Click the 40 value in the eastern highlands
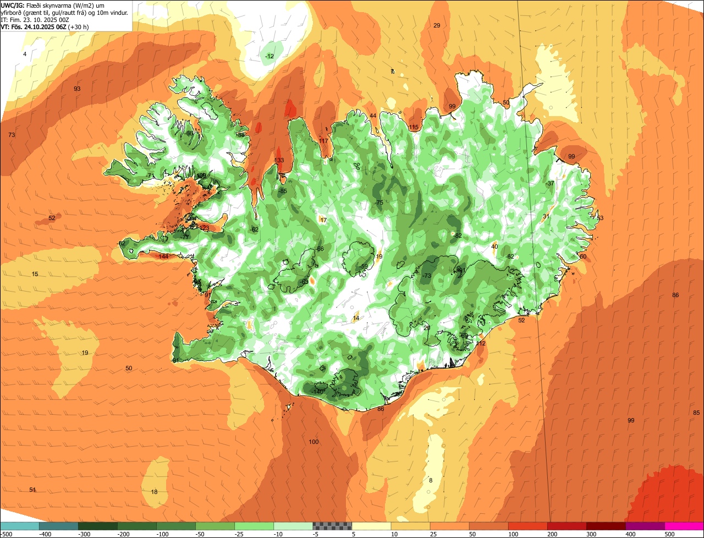704x538 pixels. coord(494,246)
